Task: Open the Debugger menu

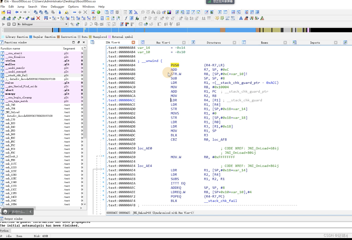Action: coord(58,7)
